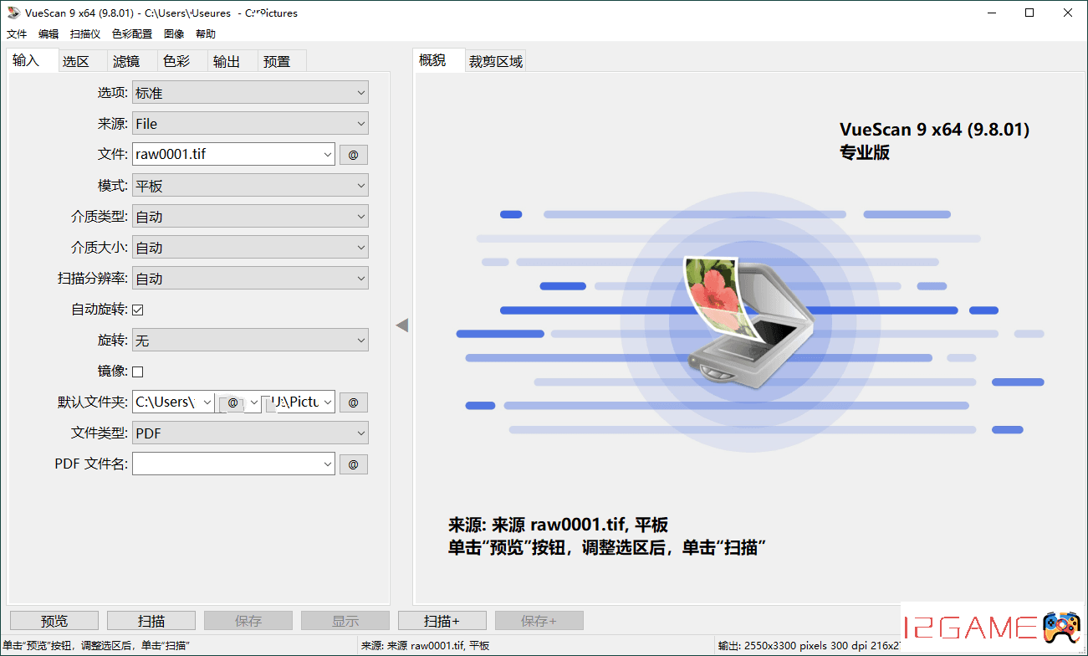This screenshot has height=656, width=1088.
Task: Open the 图像 menu
Action: [174, 34]
